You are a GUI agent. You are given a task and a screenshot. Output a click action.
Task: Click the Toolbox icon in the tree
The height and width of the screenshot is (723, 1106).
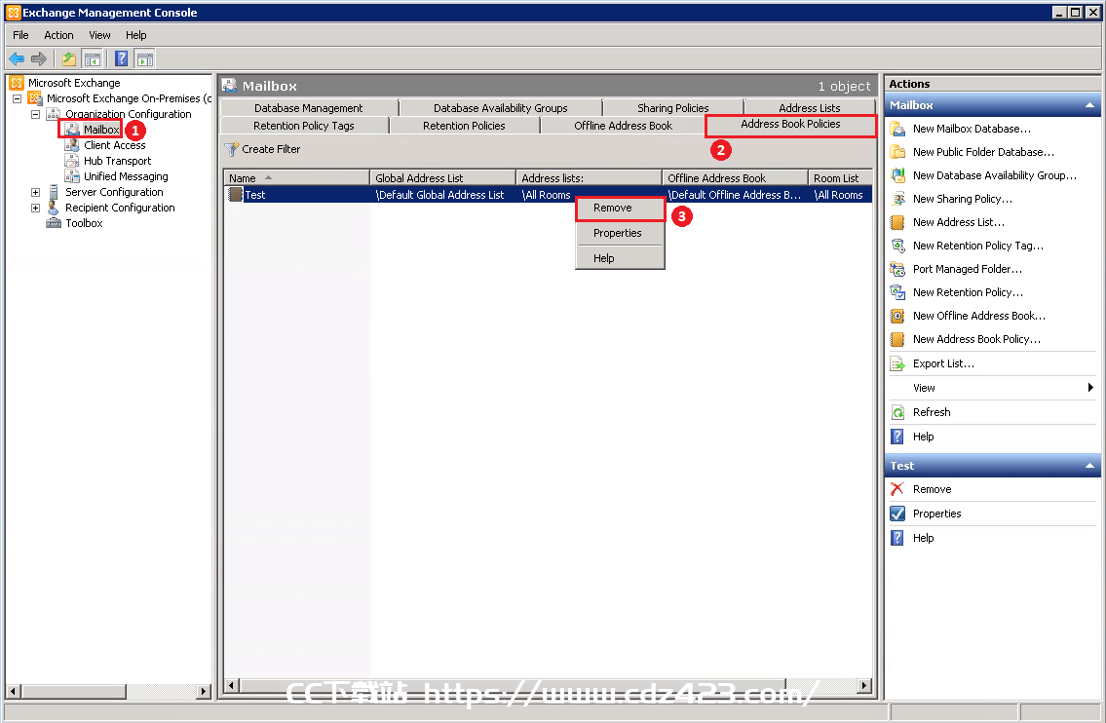[x=54, y=223]
